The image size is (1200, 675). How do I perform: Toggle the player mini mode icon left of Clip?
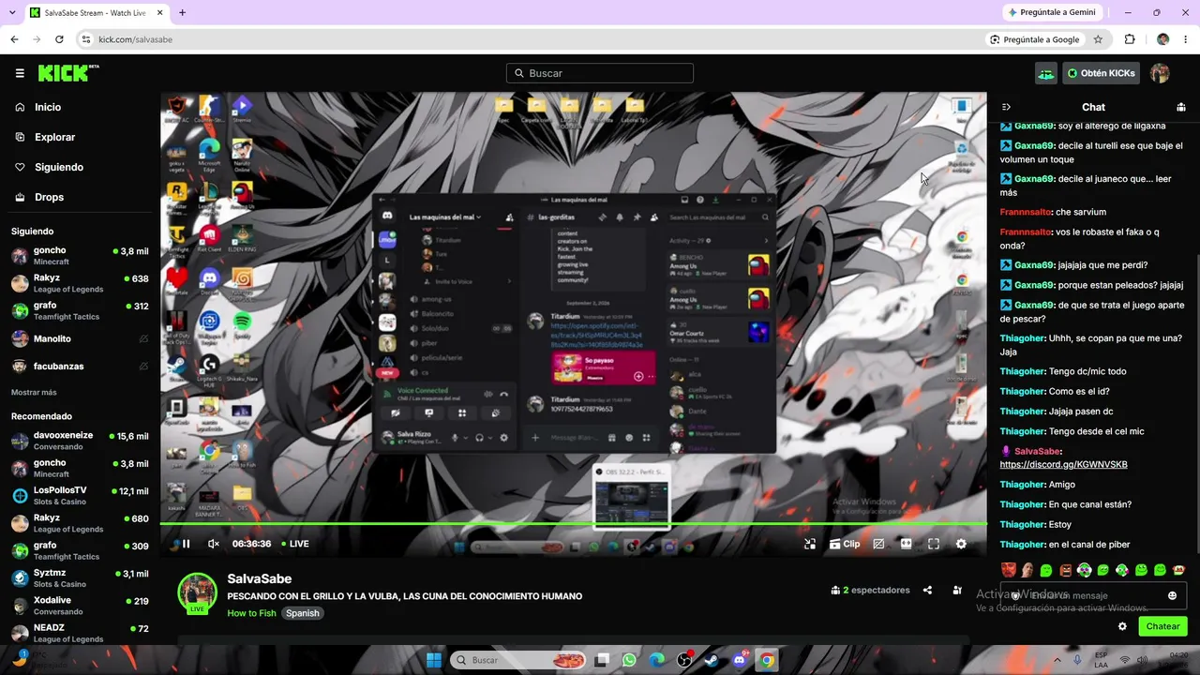[810, 544]
